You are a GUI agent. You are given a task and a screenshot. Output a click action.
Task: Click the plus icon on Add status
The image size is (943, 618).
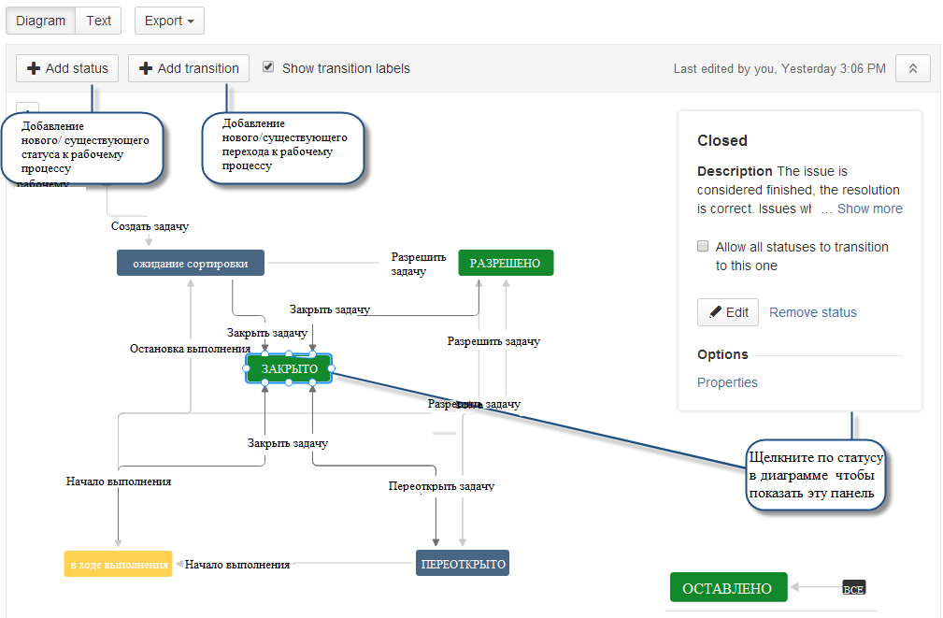click(34, 68)
